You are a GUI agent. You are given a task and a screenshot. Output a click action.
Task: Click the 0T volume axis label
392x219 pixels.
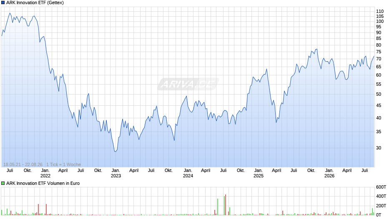coord(379,215)
